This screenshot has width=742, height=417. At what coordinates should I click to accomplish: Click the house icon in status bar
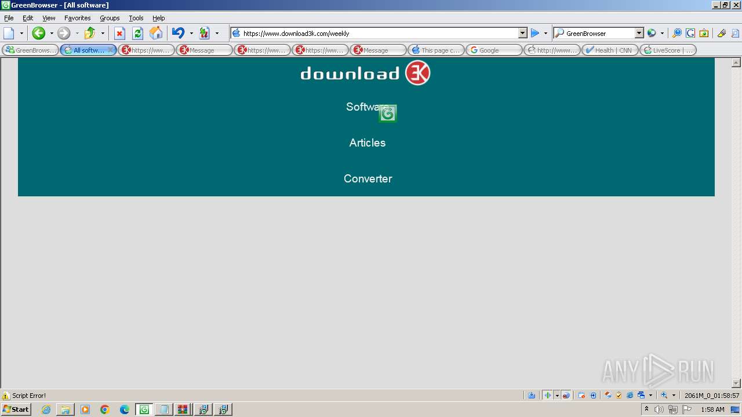pyautogui.click(x=608, y=396)
